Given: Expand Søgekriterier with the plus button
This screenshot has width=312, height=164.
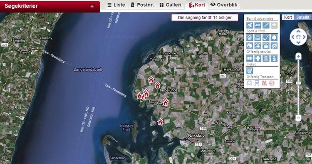Looking at the screenshot, I should 92,6.
